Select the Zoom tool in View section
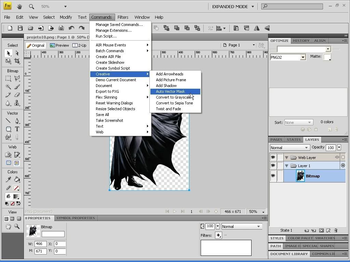This screenshot has width=350, height=262. [17, 227]
